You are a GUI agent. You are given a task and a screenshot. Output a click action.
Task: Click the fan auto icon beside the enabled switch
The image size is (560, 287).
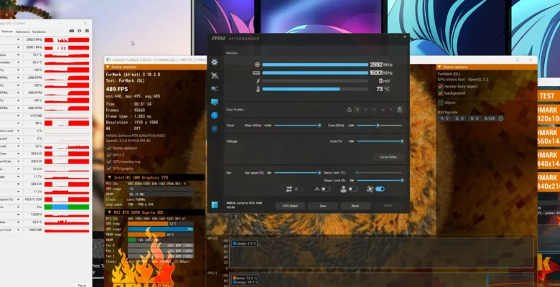[370, 189]
